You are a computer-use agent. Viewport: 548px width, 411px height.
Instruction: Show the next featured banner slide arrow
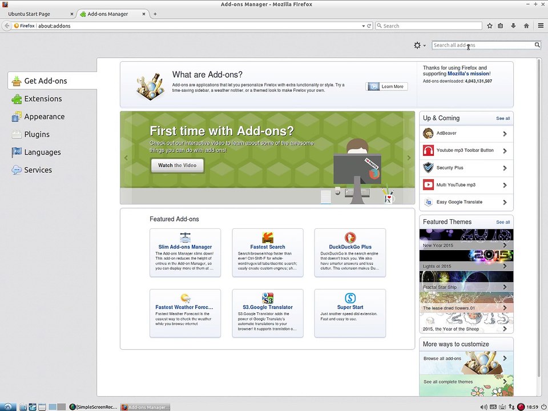click(409, 158)
